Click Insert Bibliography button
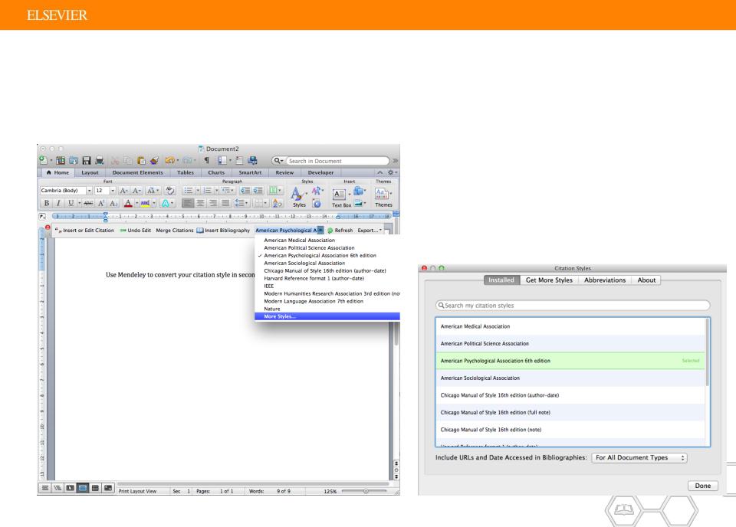This screenshot has height=527, width=736. pos(223,231)
